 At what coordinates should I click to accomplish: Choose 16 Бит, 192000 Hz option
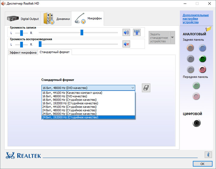point(88,103)
